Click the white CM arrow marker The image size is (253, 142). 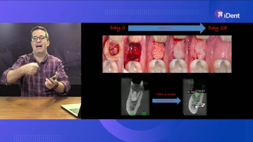[x=199, y=106]
